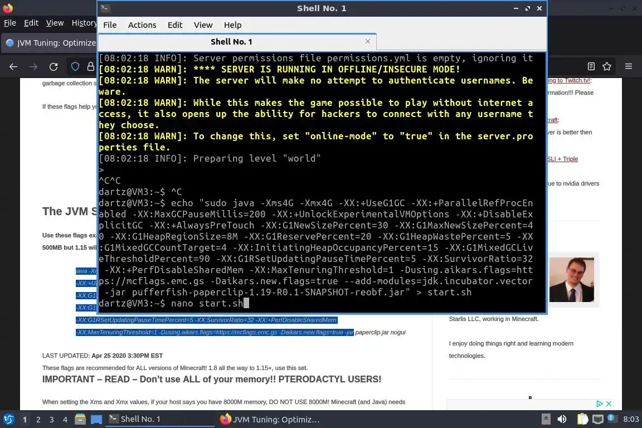Activate JVM Tuning Firefox taskbar entry

(270, 420)
